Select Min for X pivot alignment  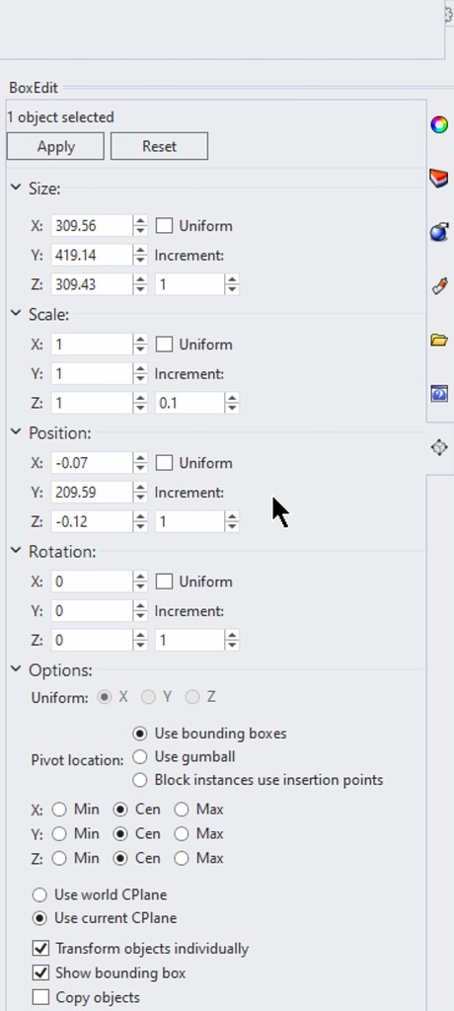pos(59,810)
